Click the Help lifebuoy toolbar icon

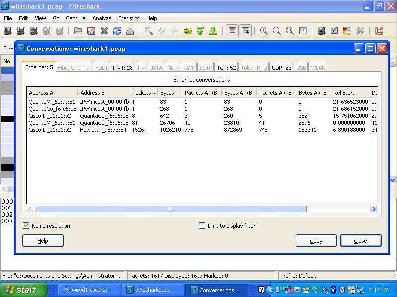pos(379,31)
